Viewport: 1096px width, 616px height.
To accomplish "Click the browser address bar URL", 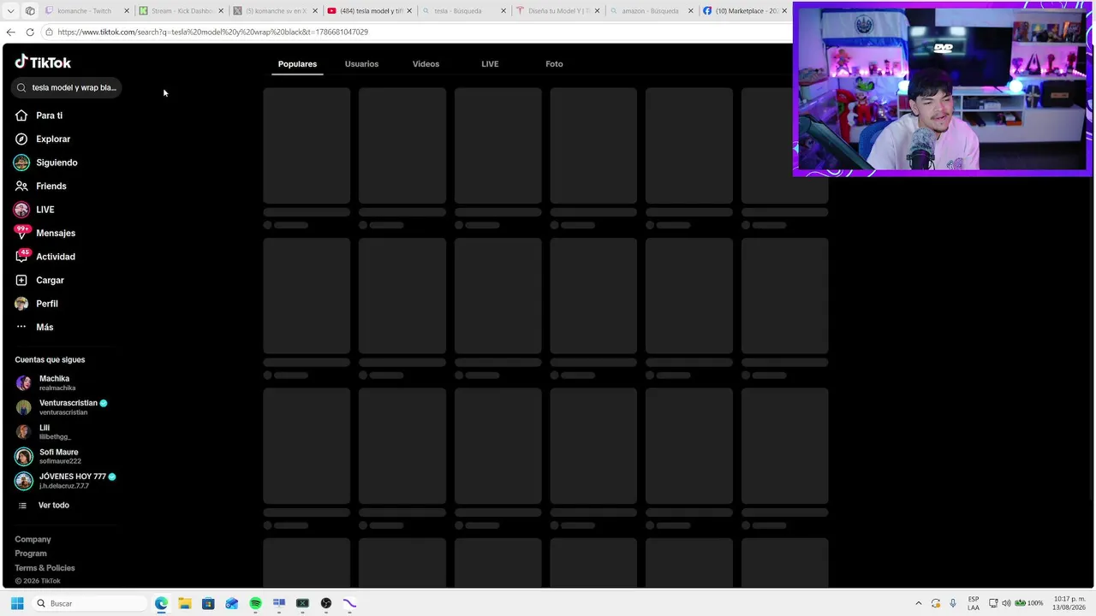I will point(213,32).
